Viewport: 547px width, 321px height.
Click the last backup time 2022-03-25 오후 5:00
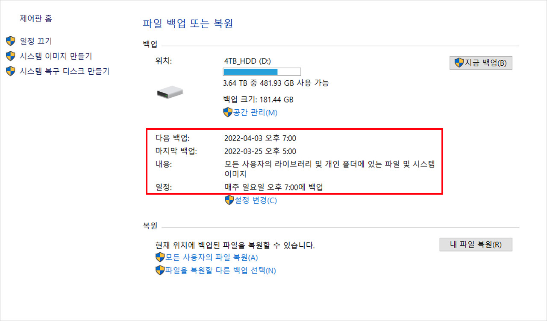pyautogui.click(x=260, y=151)
